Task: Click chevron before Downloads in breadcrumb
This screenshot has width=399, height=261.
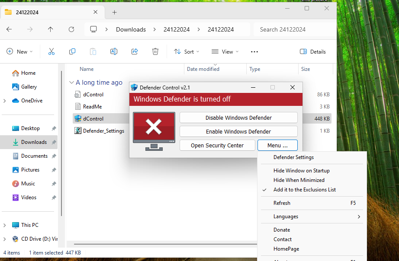Action: [106, 29]
